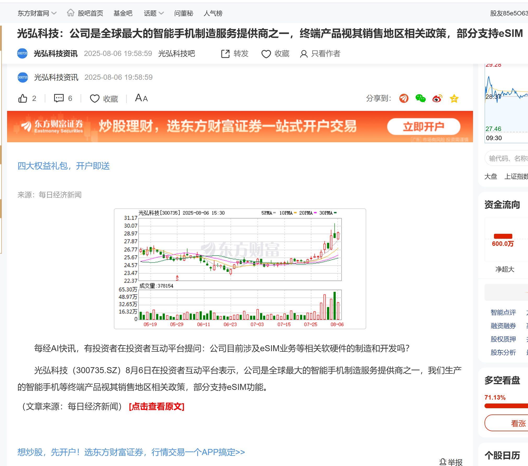This screenshot has height=466, width=528.
Task: Open the 想炒股，先开户 promotional link
Action: pyautogui.click(x=131, y=452)
